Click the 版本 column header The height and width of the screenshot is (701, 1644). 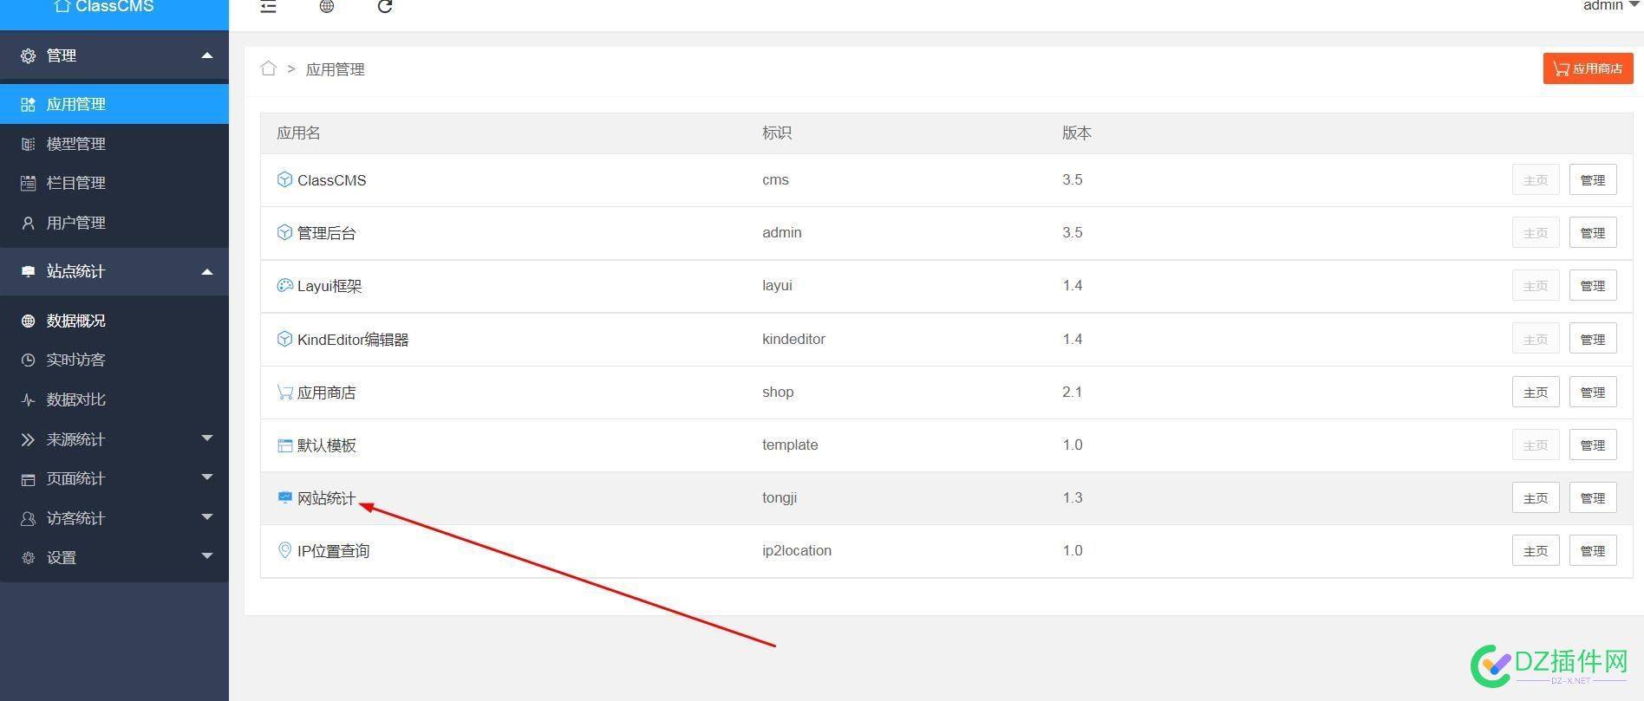[1077, 133]
